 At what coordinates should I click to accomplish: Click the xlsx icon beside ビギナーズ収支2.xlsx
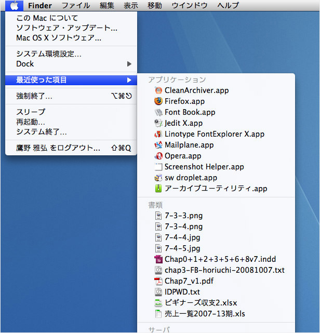click(x=158, y=303)
